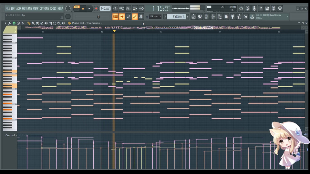Toggle overdub (blend) recording button
The width and height of the screenshot is (310, 174).
tap(135, 8)
